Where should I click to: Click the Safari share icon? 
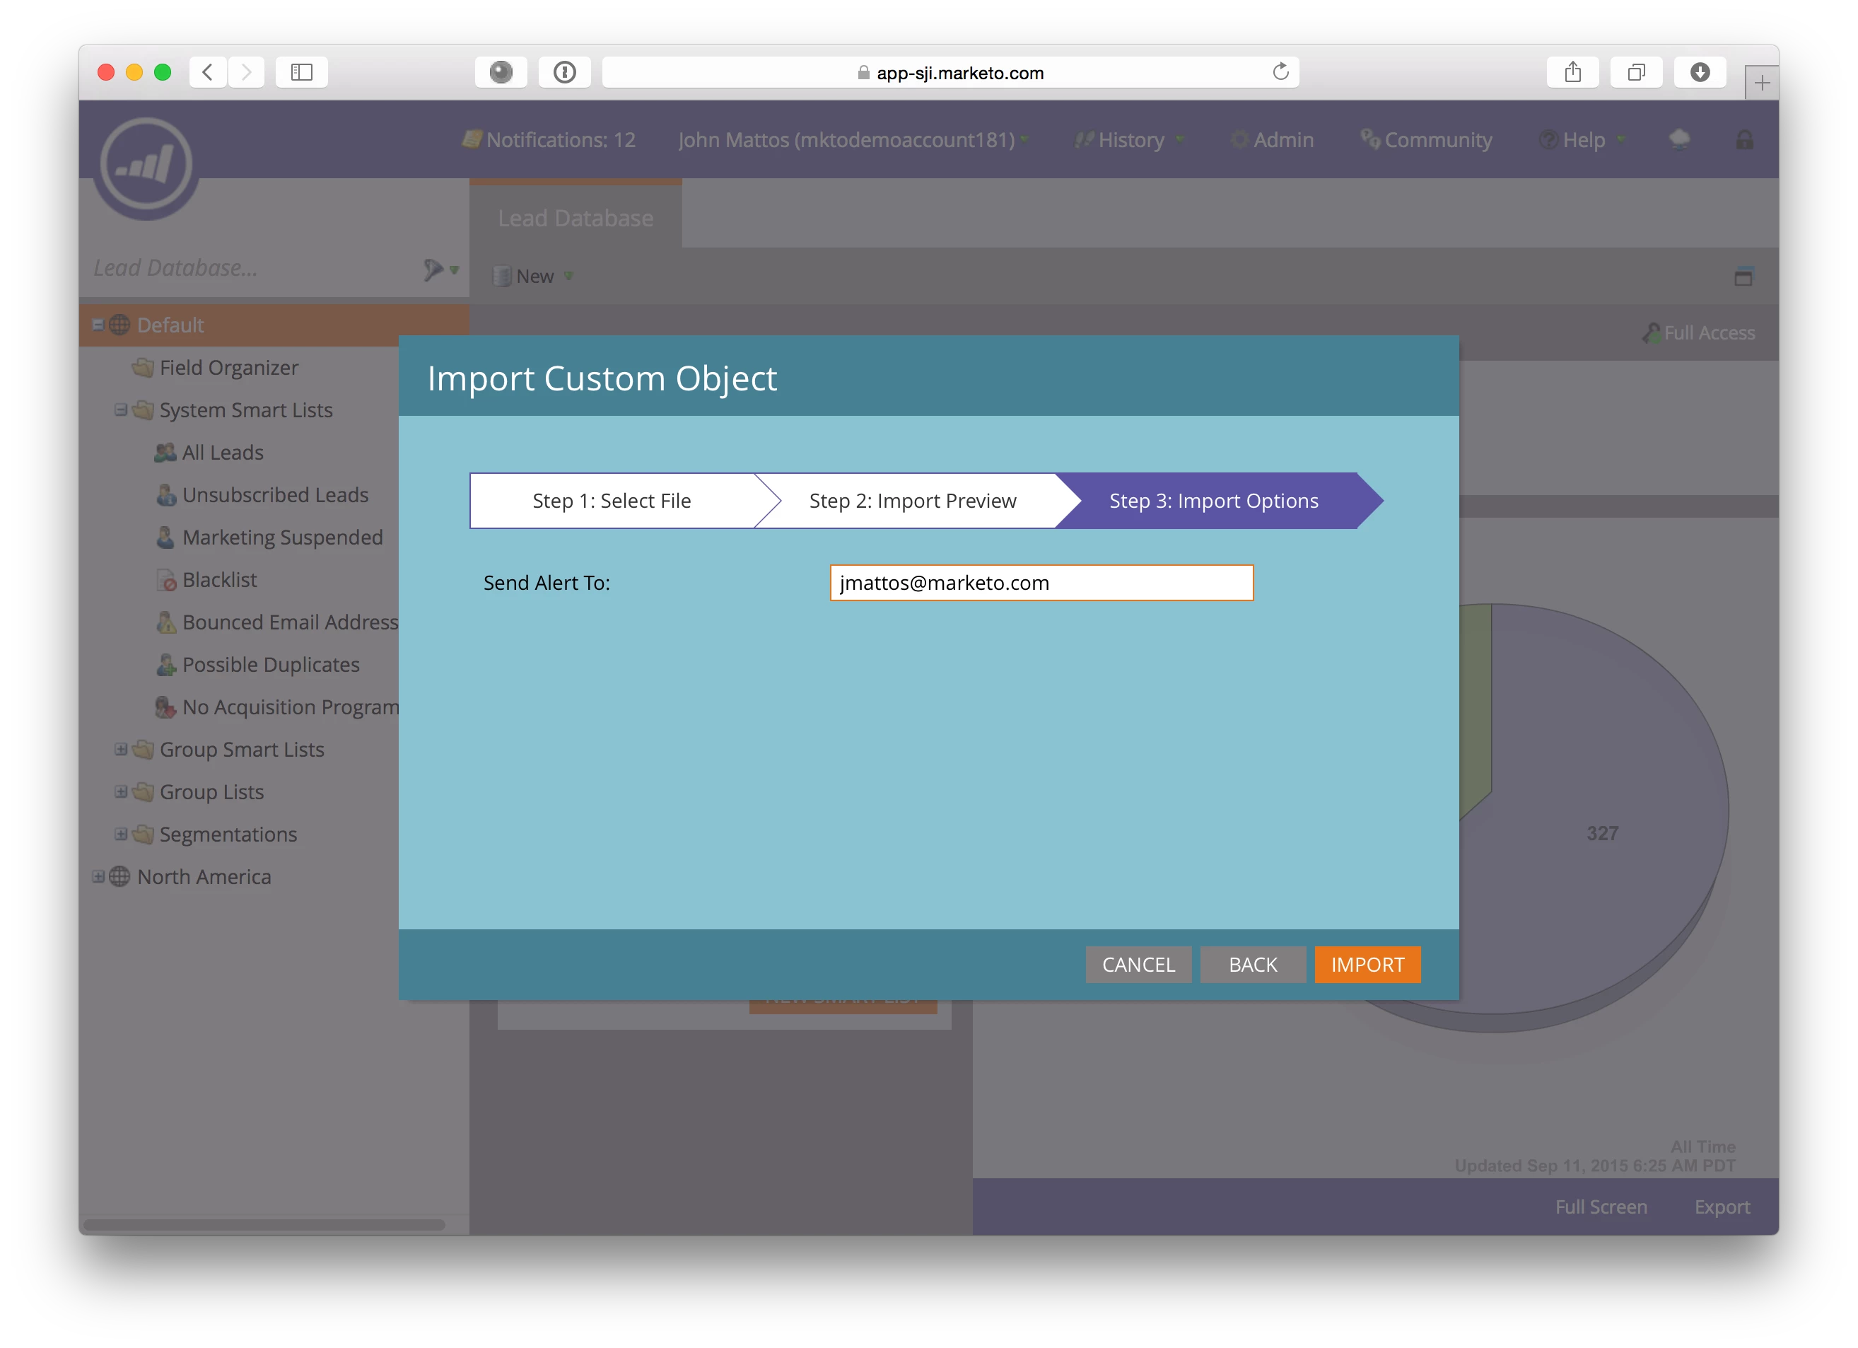(1572, 72)
